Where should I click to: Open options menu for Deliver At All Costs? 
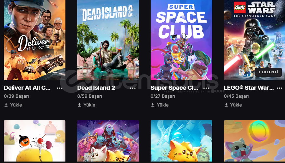pyautogui.click(x=60, y=88)
